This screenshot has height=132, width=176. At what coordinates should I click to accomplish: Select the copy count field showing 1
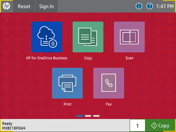[137, 126]
